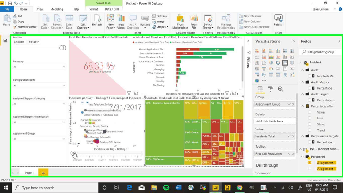344x193 pixels.
Task: Select the donut chart visual
Action: pyautogui.click(x=278, y=63)
